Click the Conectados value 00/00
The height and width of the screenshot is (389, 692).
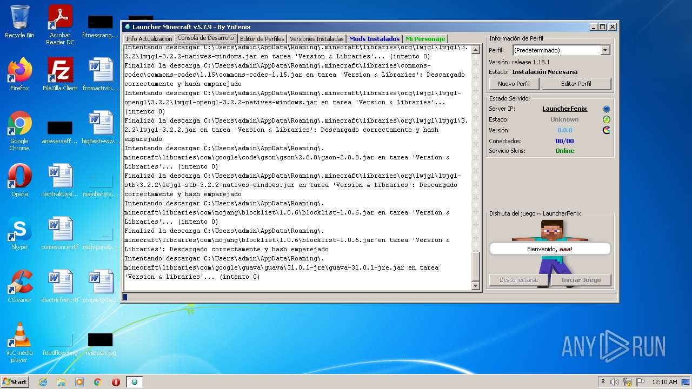(564, 141)
